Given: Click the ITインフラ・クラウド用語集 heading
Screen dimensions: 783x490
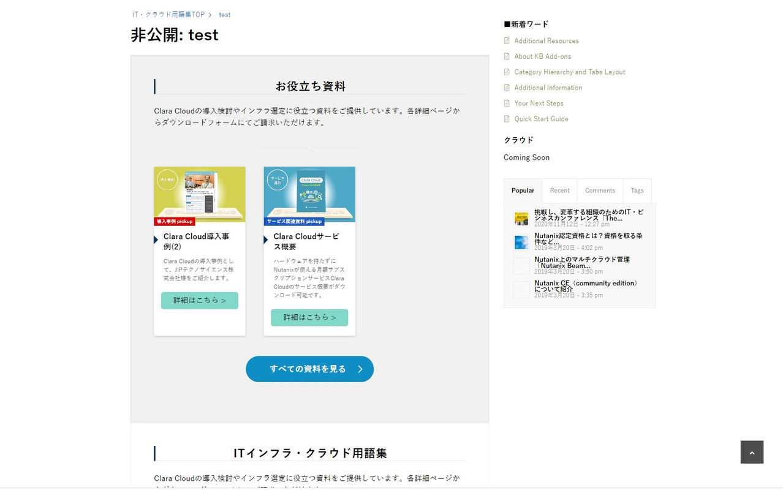Looking at the screenshot, I should (310, 453).
